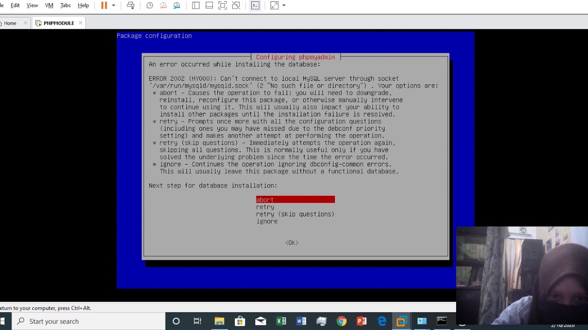Enter full screen mode icon
The height and width of the screenshot is (330, 588).
click(223, 5)
